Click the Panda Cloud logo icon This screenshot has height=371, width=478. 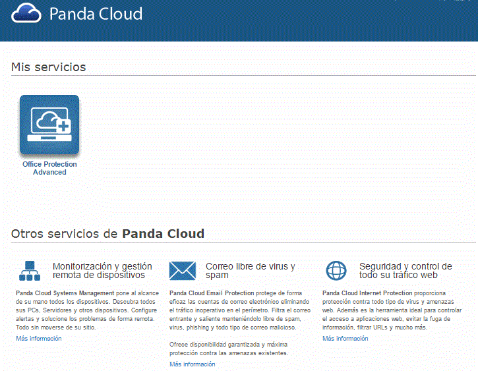pos(26,13)
